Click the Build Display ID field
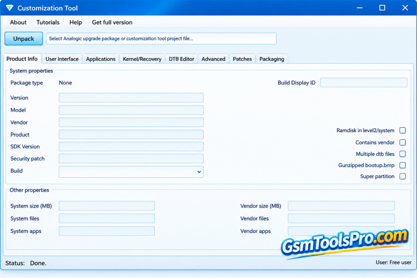Viewport: 417px width, 278px height. pos(364,83)
